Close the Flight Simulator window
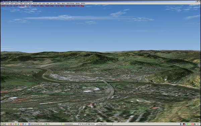Viewport: 201px width, 126px height. tap(199, 1)
